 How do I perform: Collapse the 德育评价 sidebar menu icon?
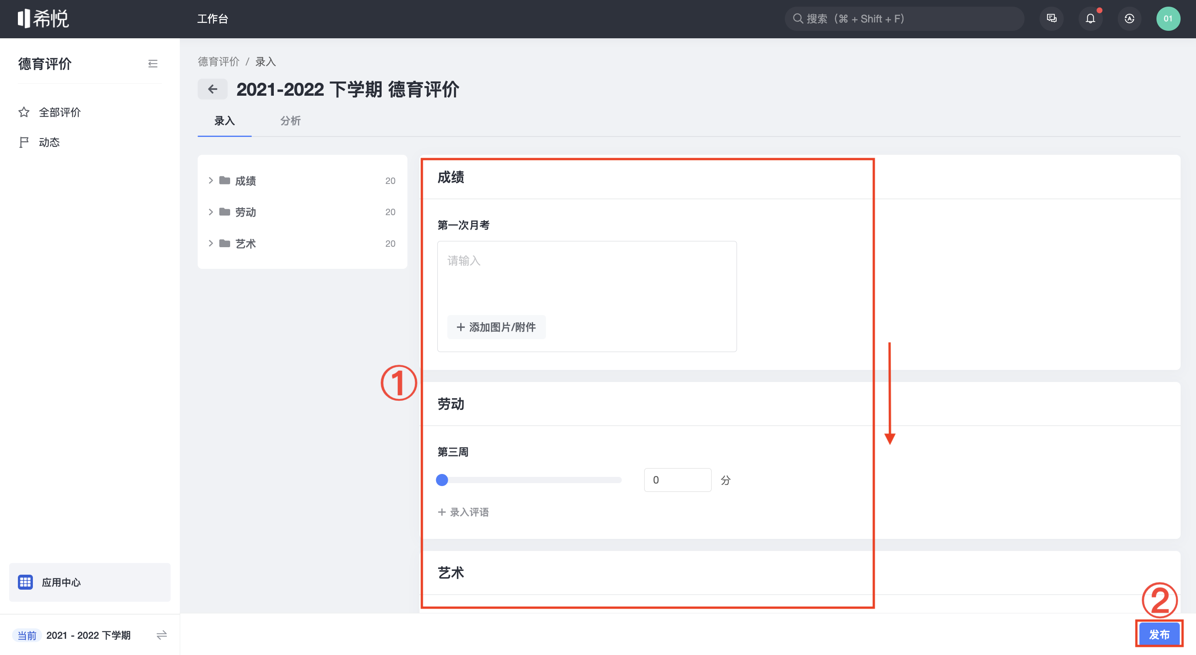point(153,64)
